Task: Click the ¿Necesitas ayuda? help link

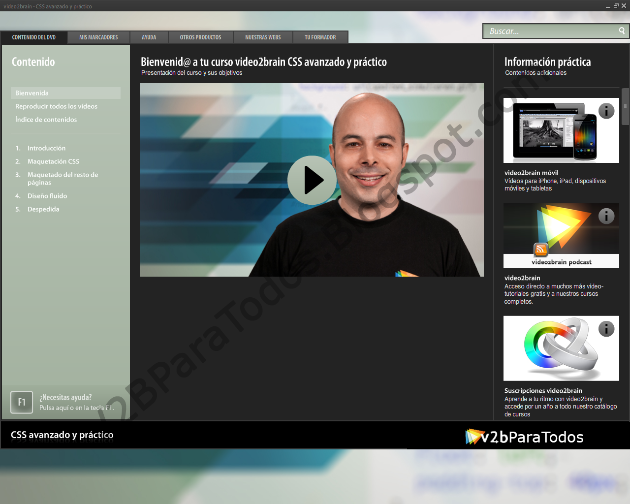Action: 65,397
